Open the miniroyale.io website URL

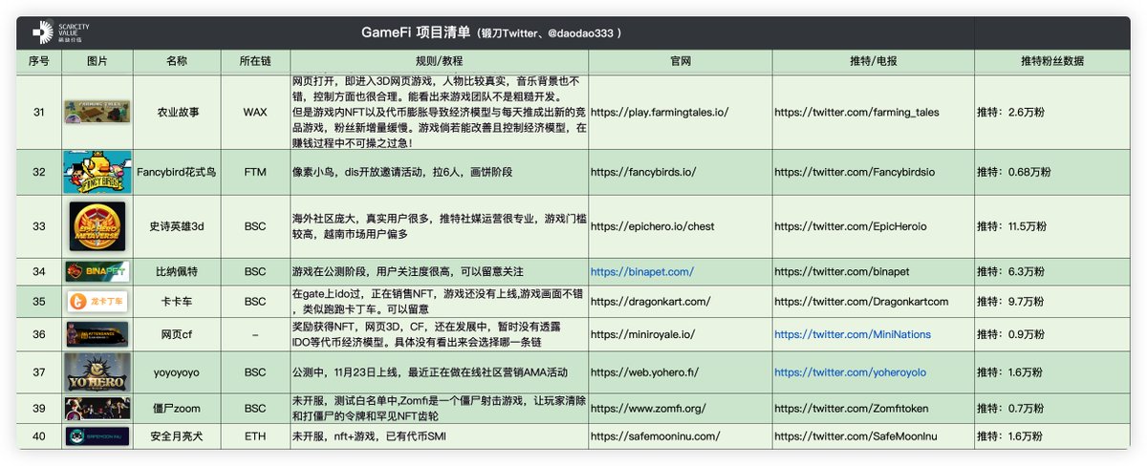645,334
